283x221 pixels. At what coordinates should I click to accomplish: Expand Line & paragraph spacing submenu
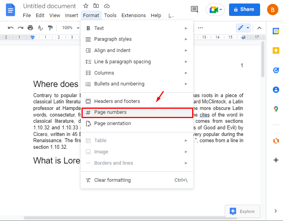tap(137, 62)
